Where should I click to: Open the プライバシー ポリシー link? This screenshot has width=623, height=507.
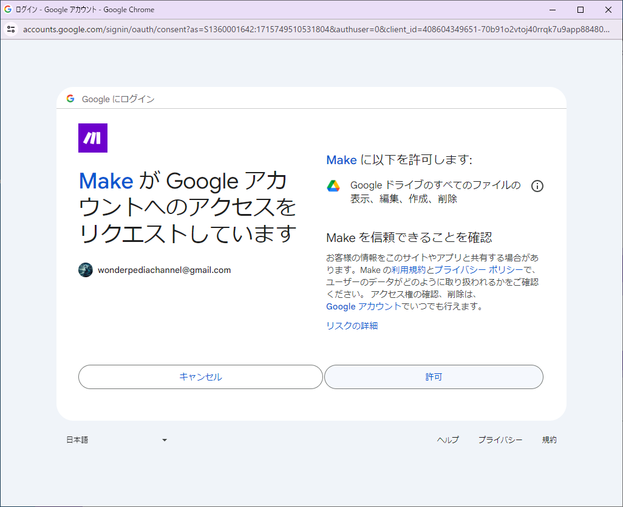(x=478, y=270)
